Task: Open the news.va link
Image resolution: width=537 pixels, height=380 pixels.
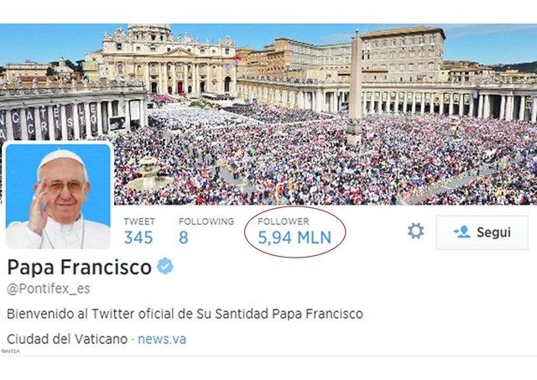Action: tap(162, 339)
